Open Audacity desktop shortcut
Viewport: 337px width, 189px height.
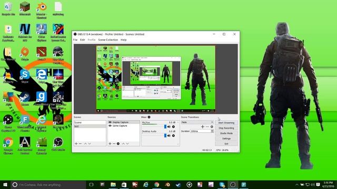[8, 76]
